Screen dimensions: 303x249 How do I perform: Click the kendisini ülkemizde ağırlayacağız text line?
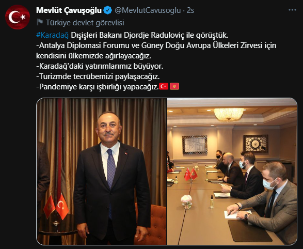tap(93, 56)
